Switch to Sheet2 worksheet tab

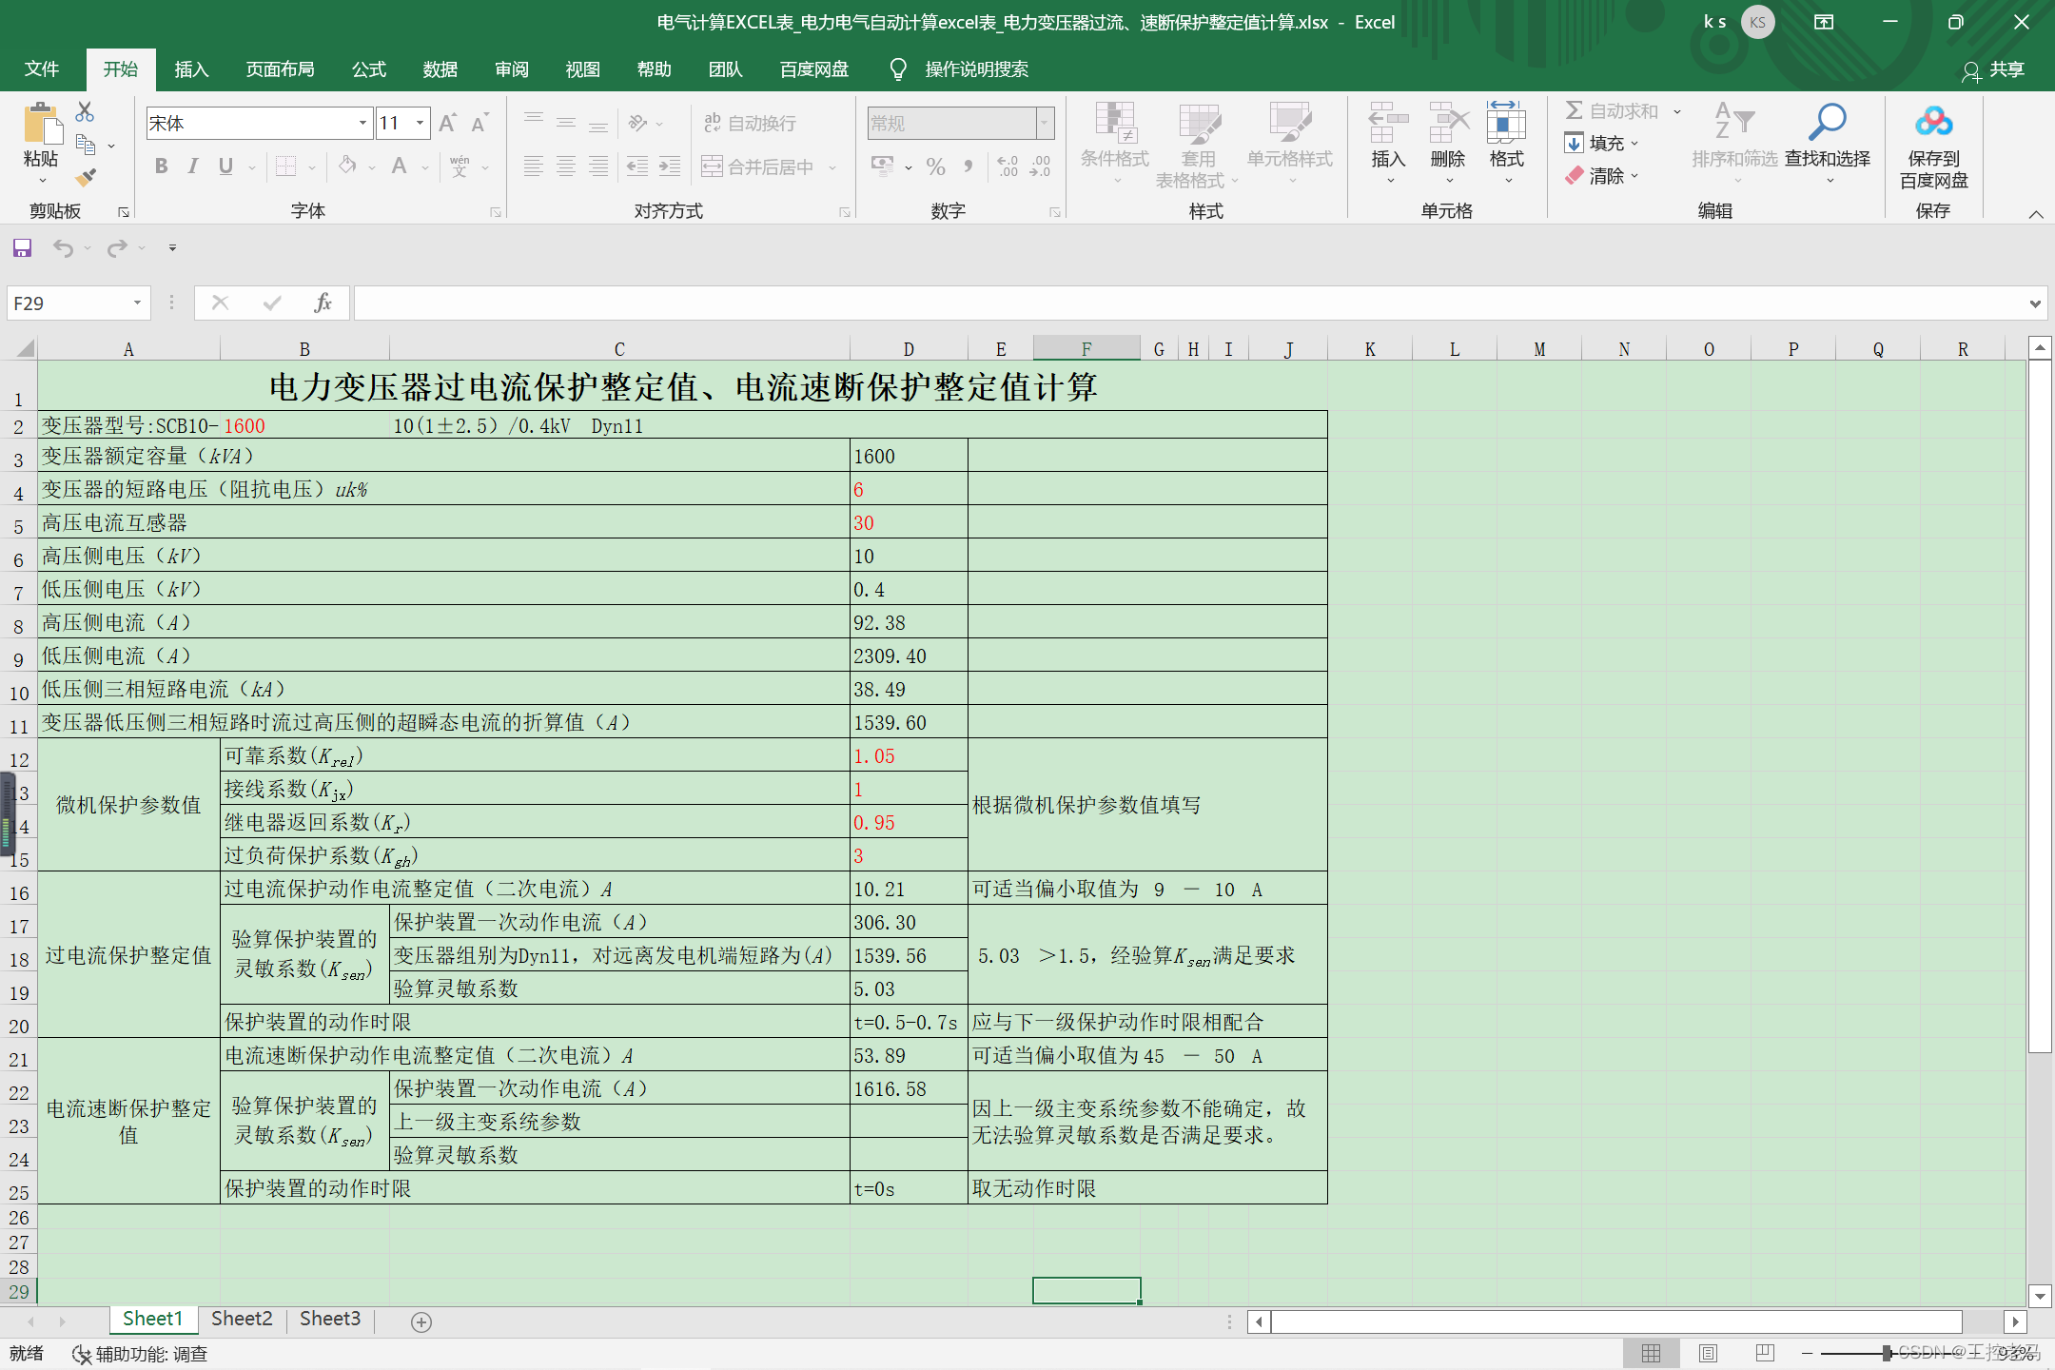pyautogui.click(x=242, y=1319)
